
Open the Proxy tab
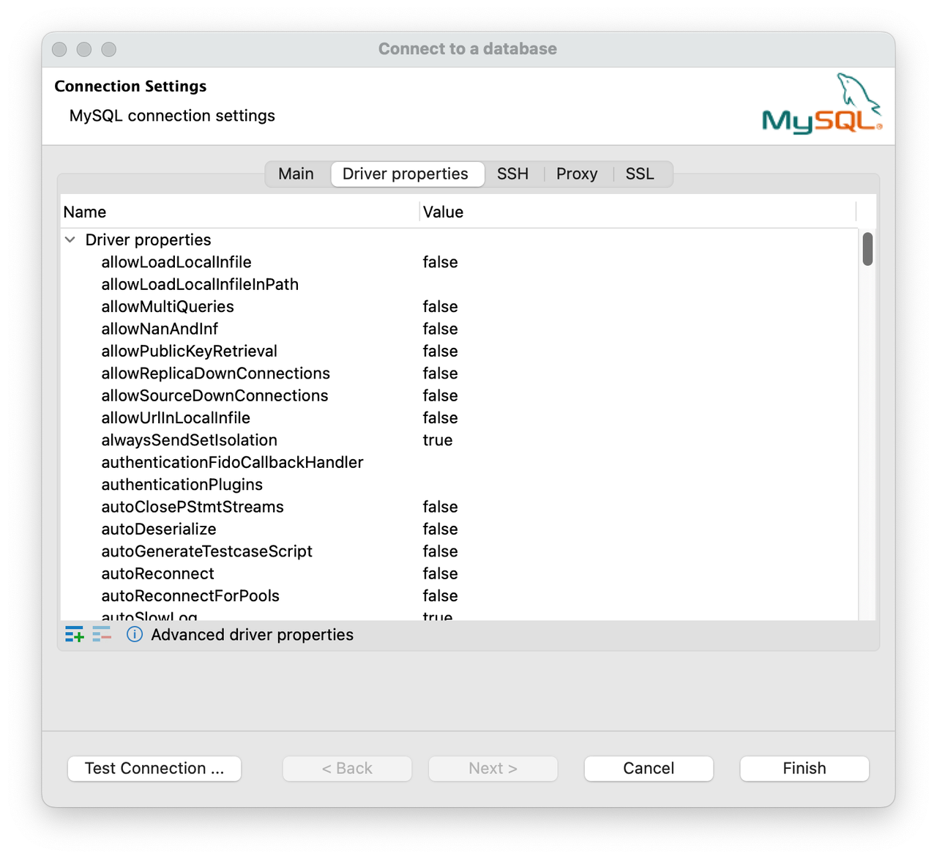point(577,174)
